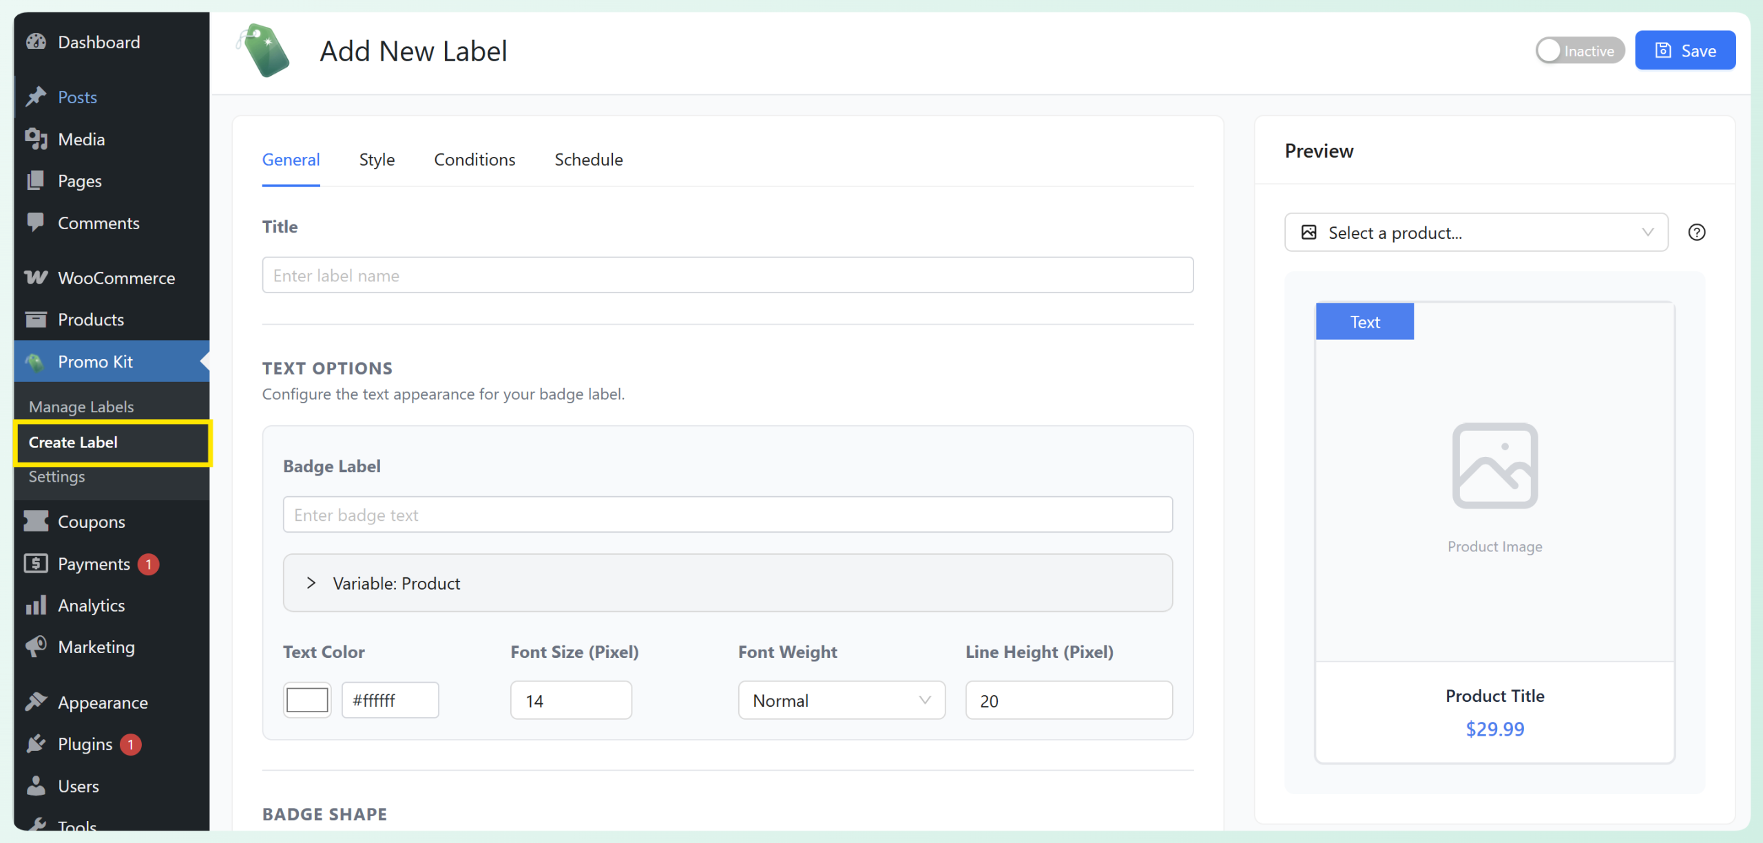Open the Schedule tab
This screenshot has height=843, width=1763.
point(588,160)
